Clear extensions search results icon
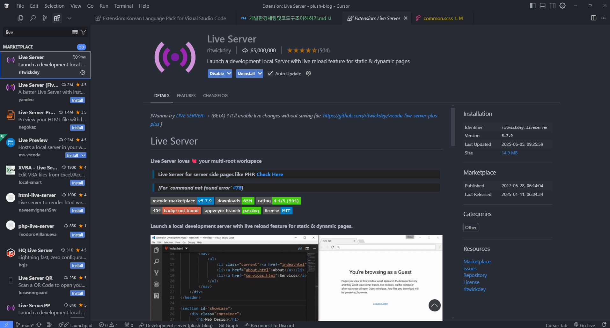Screen dimensions: 610x328 (x=75, y=32)
